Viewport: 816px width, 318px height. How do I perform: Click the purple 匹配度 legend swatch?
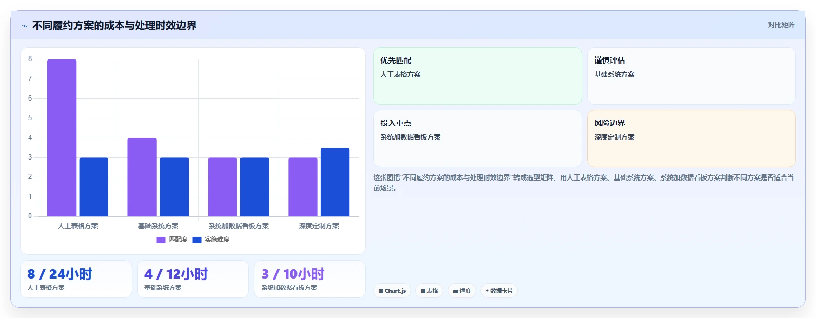(161, 240)
